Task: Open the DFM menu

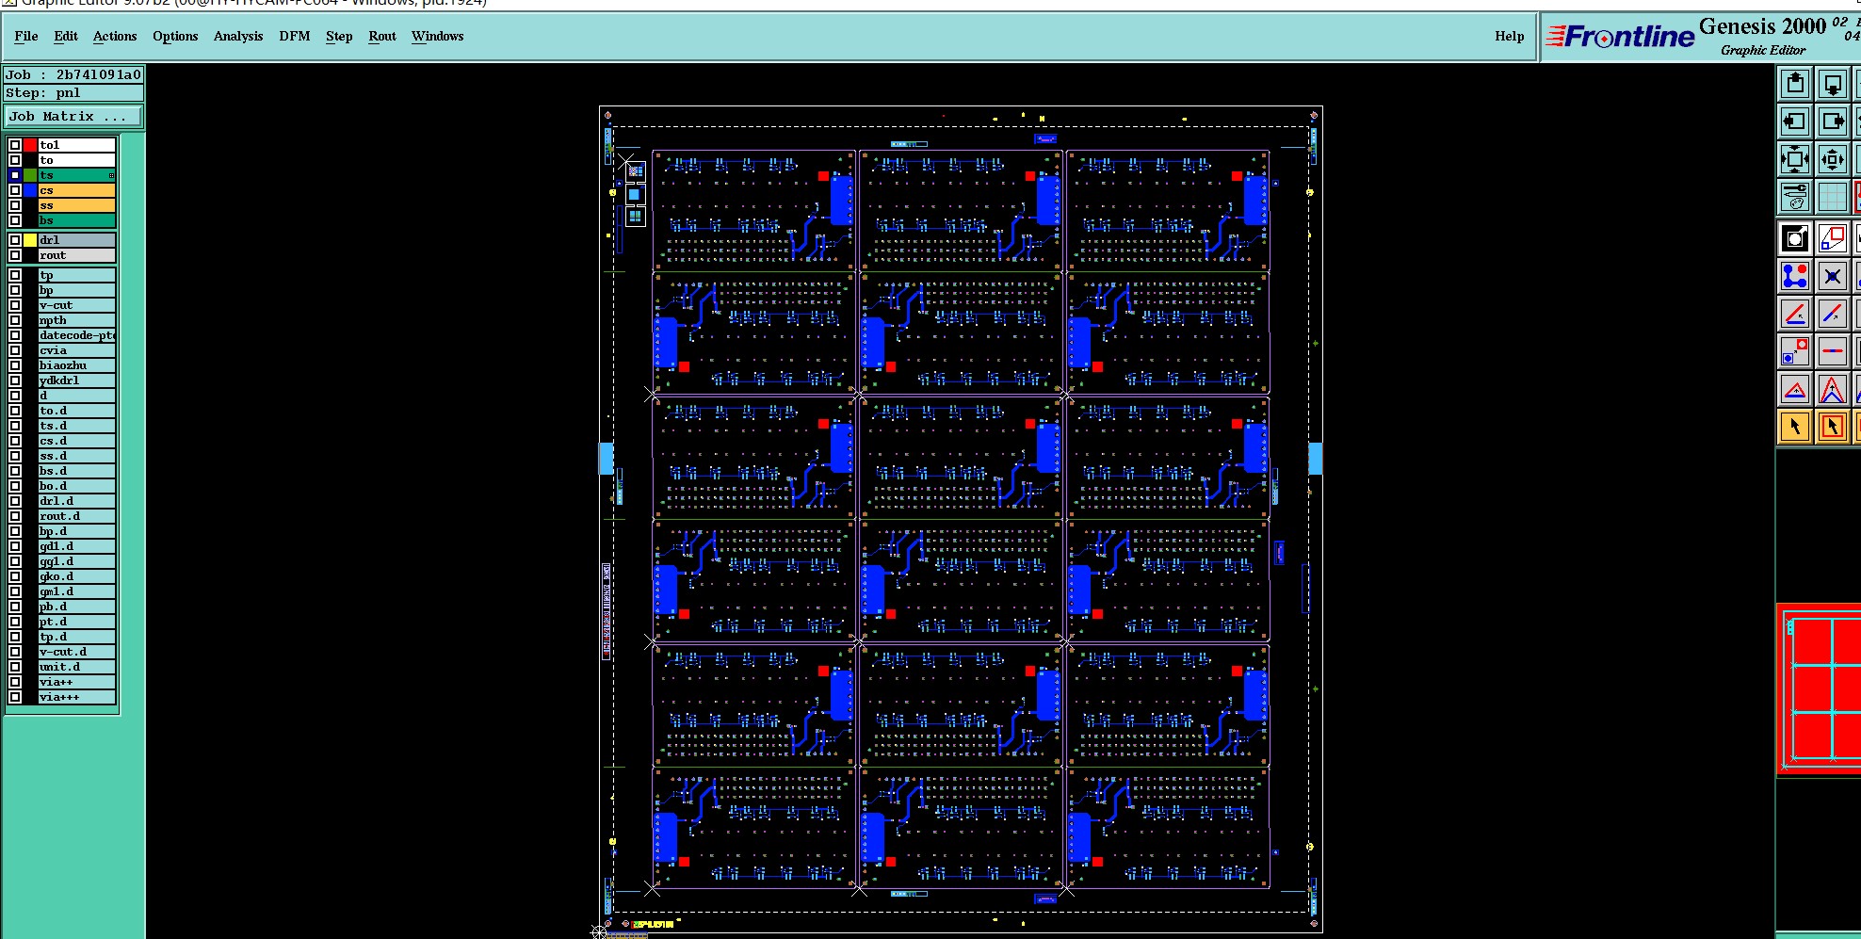Action: point(295,36)
